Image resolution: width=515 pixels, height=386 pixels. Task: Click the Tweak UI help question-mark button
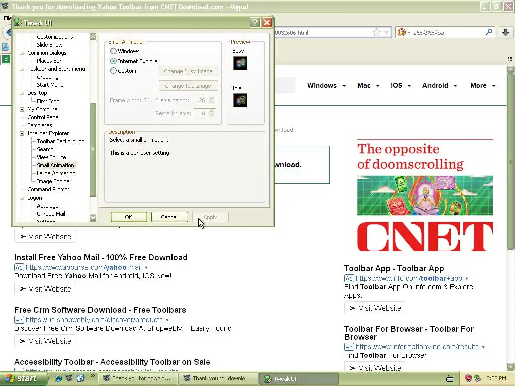tap(255, 22)
